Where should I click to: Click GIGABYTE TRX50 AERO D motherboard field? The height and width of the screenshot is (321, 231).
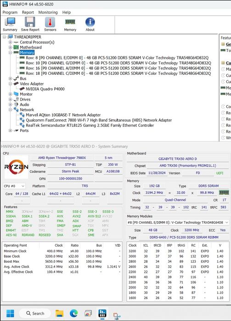coord(178,159)
